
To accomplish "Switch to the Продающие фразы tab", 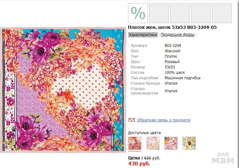I will click(x=177, y=35).
